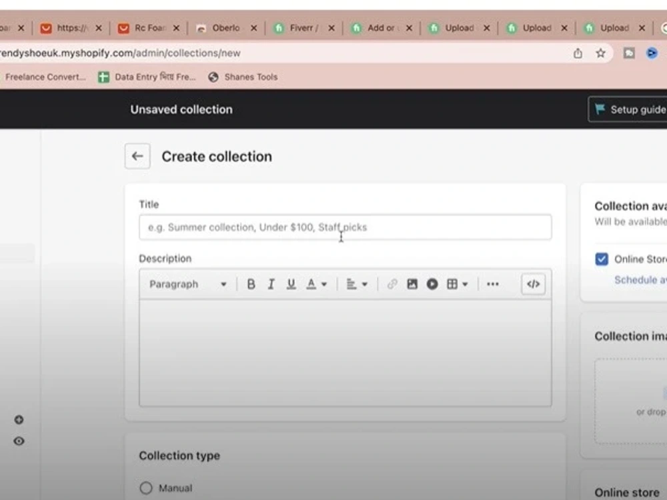
Task: Click the Schedule availability link
Action: (x=640, y=280)
